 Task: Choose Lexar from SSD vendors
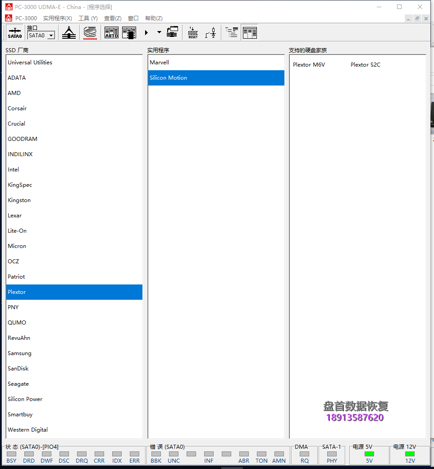tap(74, 215)
